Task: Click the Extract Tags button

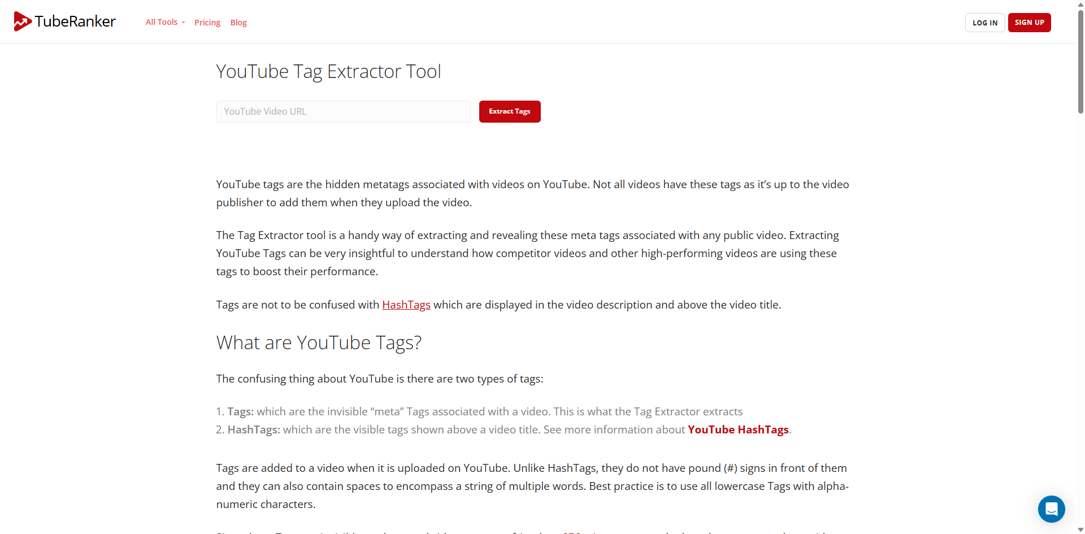Action: [509, 111]
